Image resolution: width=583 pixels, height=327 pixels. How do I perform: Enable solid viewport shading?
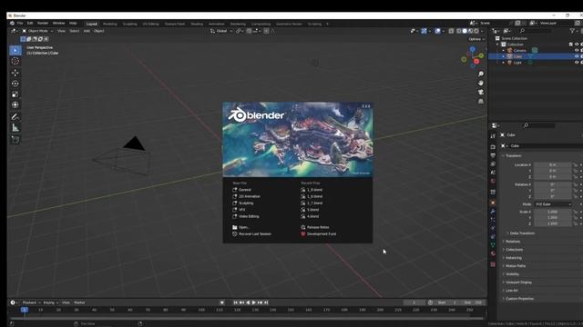coord(465,31)
